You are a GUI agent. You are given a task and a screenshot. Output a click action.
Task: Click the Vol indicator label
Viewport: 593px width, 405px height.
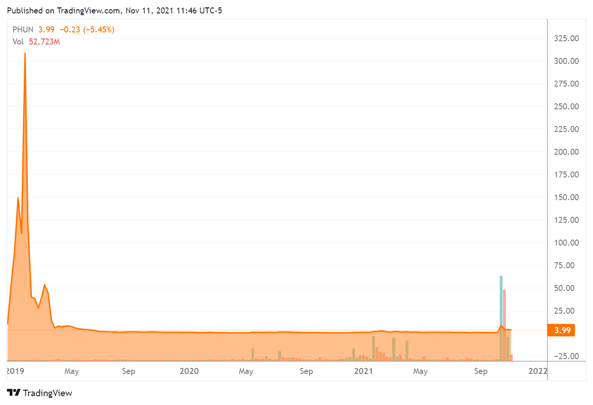tap(18, 42)
